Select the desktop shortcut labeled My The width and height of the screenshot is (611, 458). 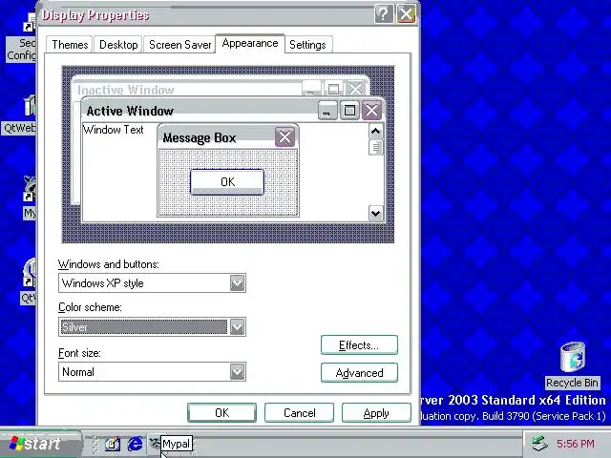pyautogui.click(x=29, y=198)
